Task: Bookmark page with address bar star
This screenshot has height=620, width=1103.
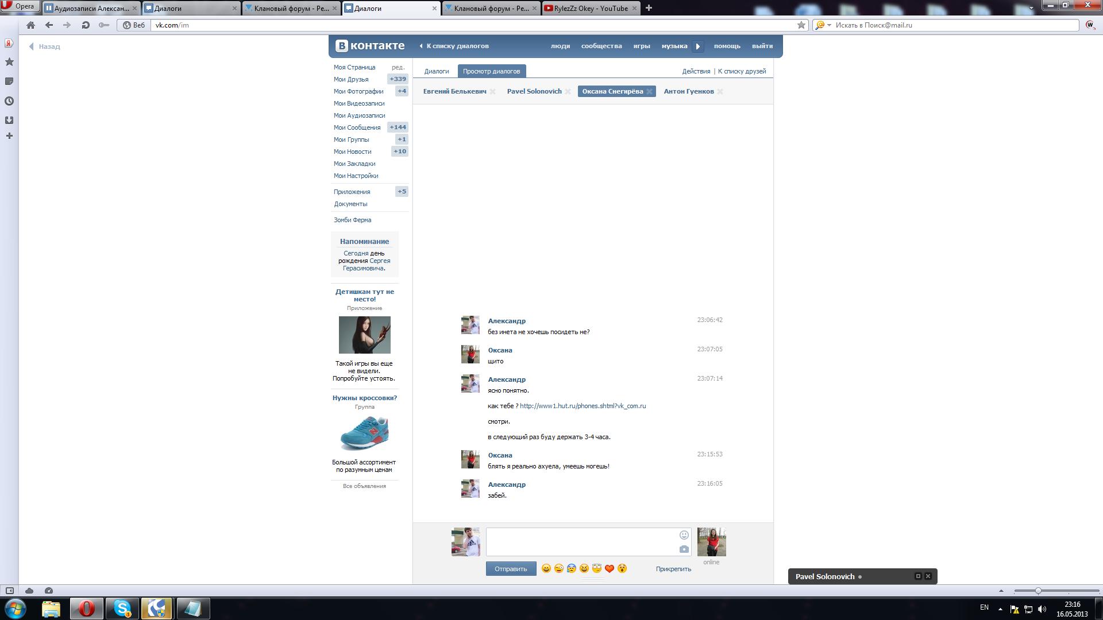Action: pyautogui.click(x=801, y=25)
